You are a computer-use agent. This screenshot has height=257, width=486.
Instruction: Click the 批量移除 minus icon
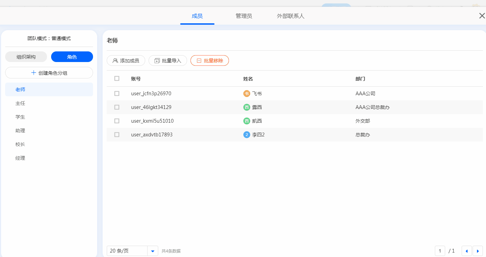pyautogui.click(x=199, y=61)
